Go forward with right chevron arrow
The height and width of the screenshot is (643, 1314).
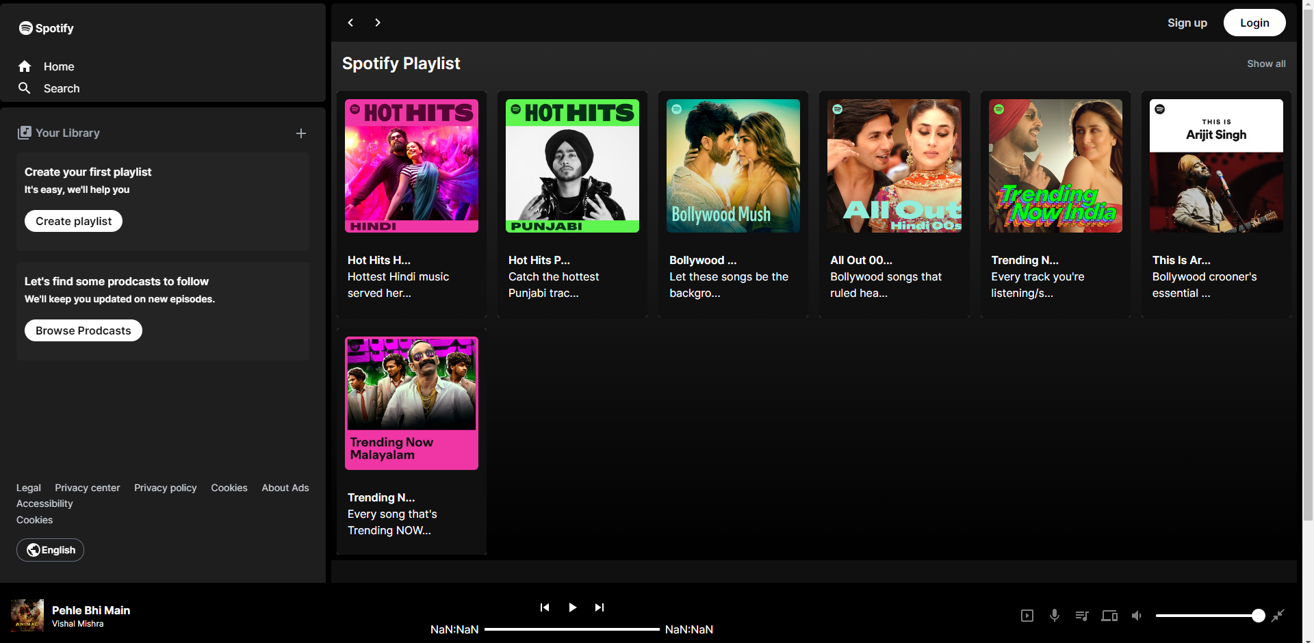click(x=378, y=23)
